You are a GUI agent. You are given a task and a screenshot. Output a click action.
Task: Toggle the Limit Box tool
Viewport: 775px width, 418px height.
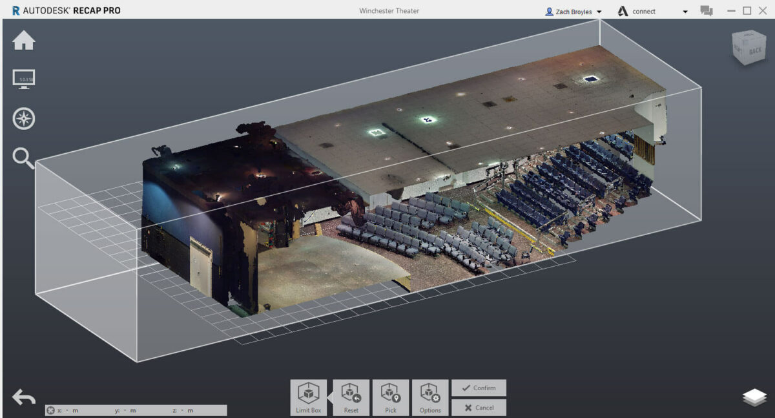(309, 397)
